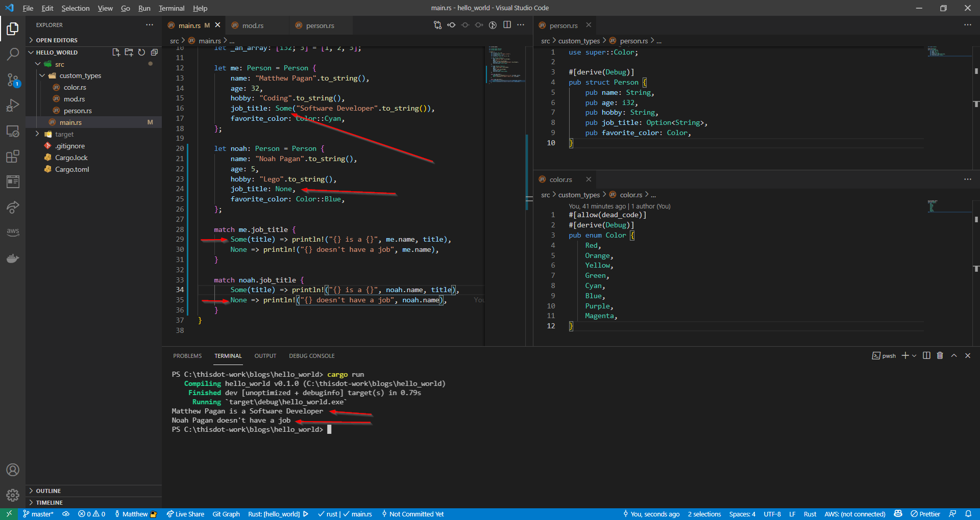Open the Explorer view in the activity bar
This screenshot has width=980, height=520.
[13, 29]
